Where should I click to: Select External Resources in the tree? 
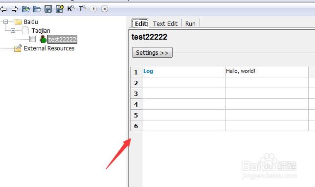click(49, 48)
